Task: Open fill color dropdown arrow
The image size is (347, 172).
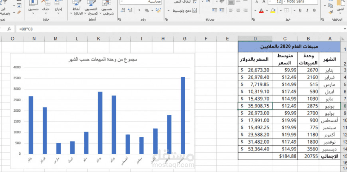Action: point(267,10)
